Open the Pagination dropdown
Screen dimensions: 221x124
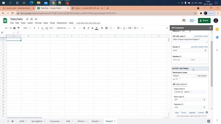[x=190, y=107]
